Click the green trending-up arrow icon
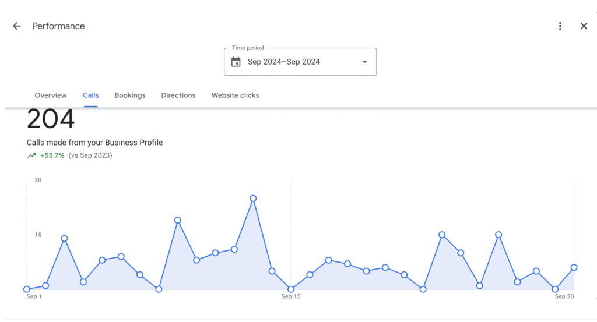 [31, 155]
